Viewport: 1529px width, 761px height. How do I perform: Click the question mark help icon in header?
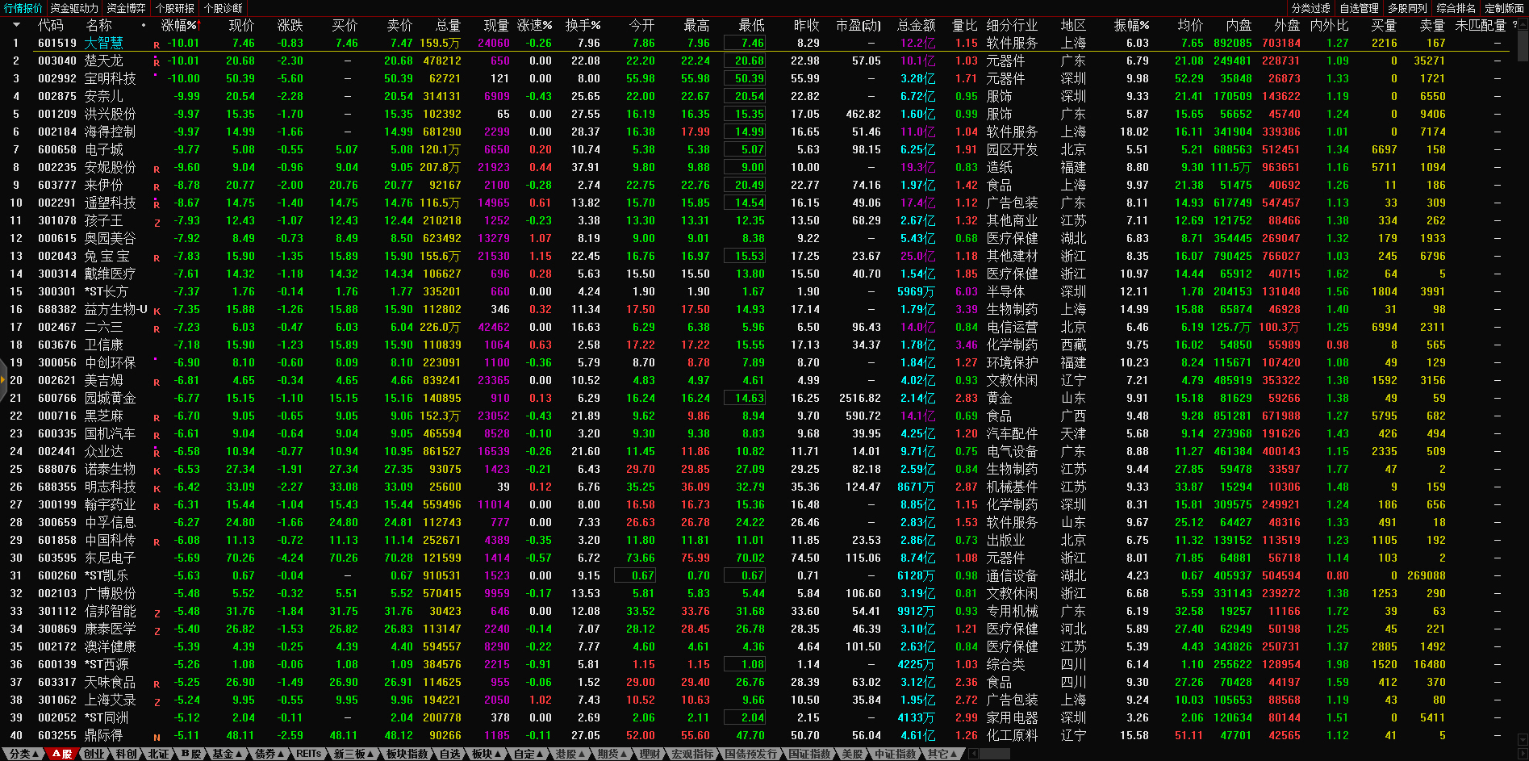tap(1514, 25)
